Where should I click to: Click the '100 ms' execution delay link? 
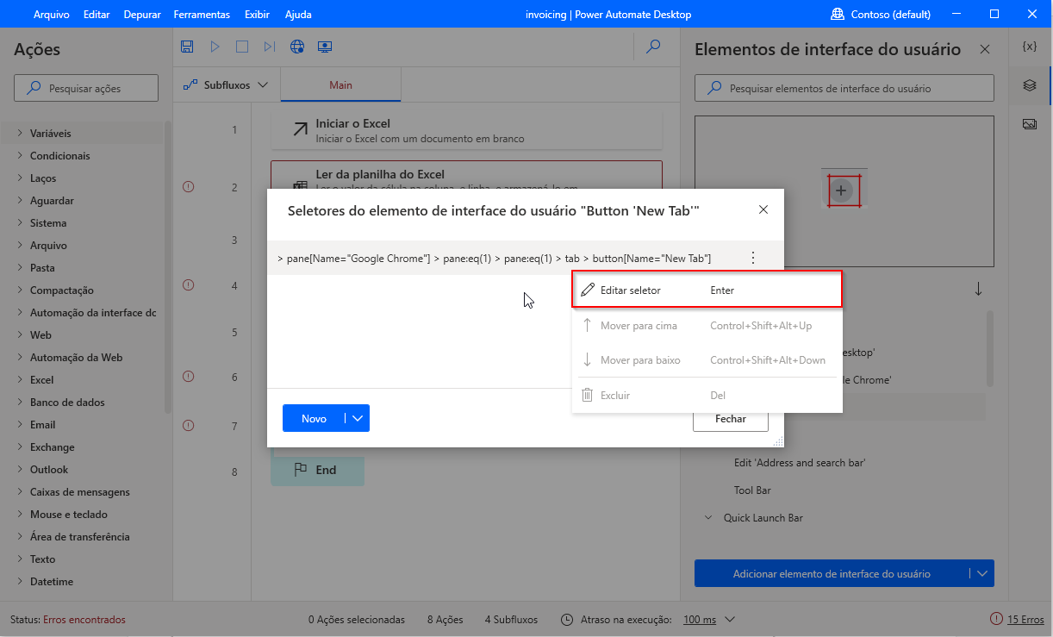[x=700, y=620]
